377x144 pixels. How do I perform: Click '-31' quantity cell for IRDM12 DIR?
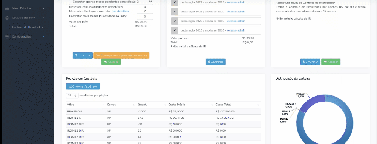point(140,124)
